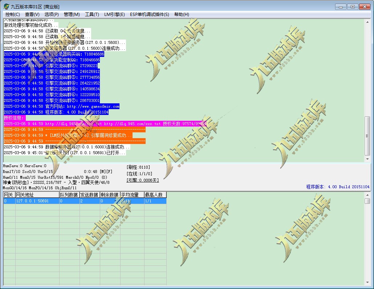Open the 工具(T) menu
The height and width of the screenshot is (289, 374).
(92, 15)
